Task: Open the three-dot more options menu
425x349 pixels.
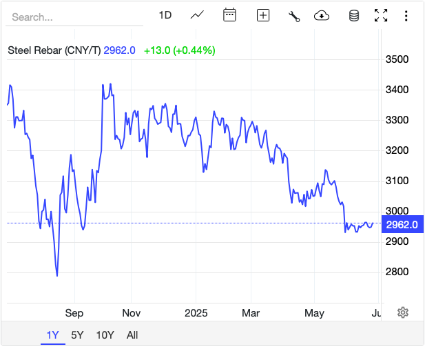Action: click(407, 15)
